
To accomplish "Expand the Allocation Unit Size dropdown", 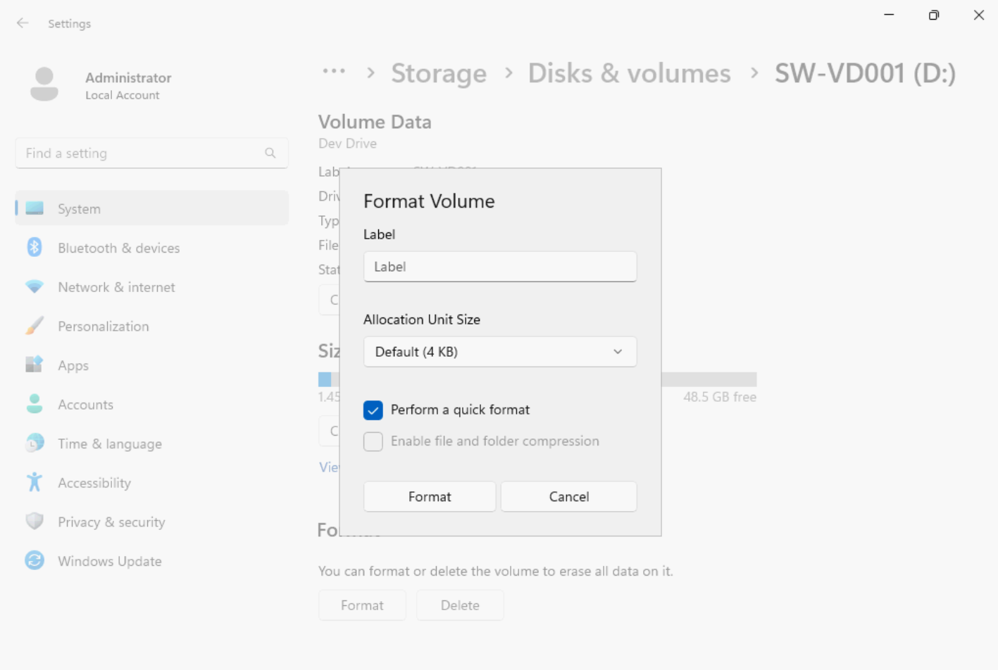I will coord(499,352).
